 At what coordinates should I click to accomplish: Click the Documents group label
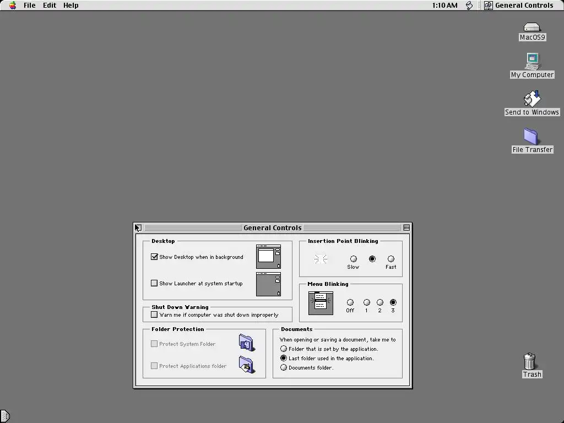click(296, 329)
